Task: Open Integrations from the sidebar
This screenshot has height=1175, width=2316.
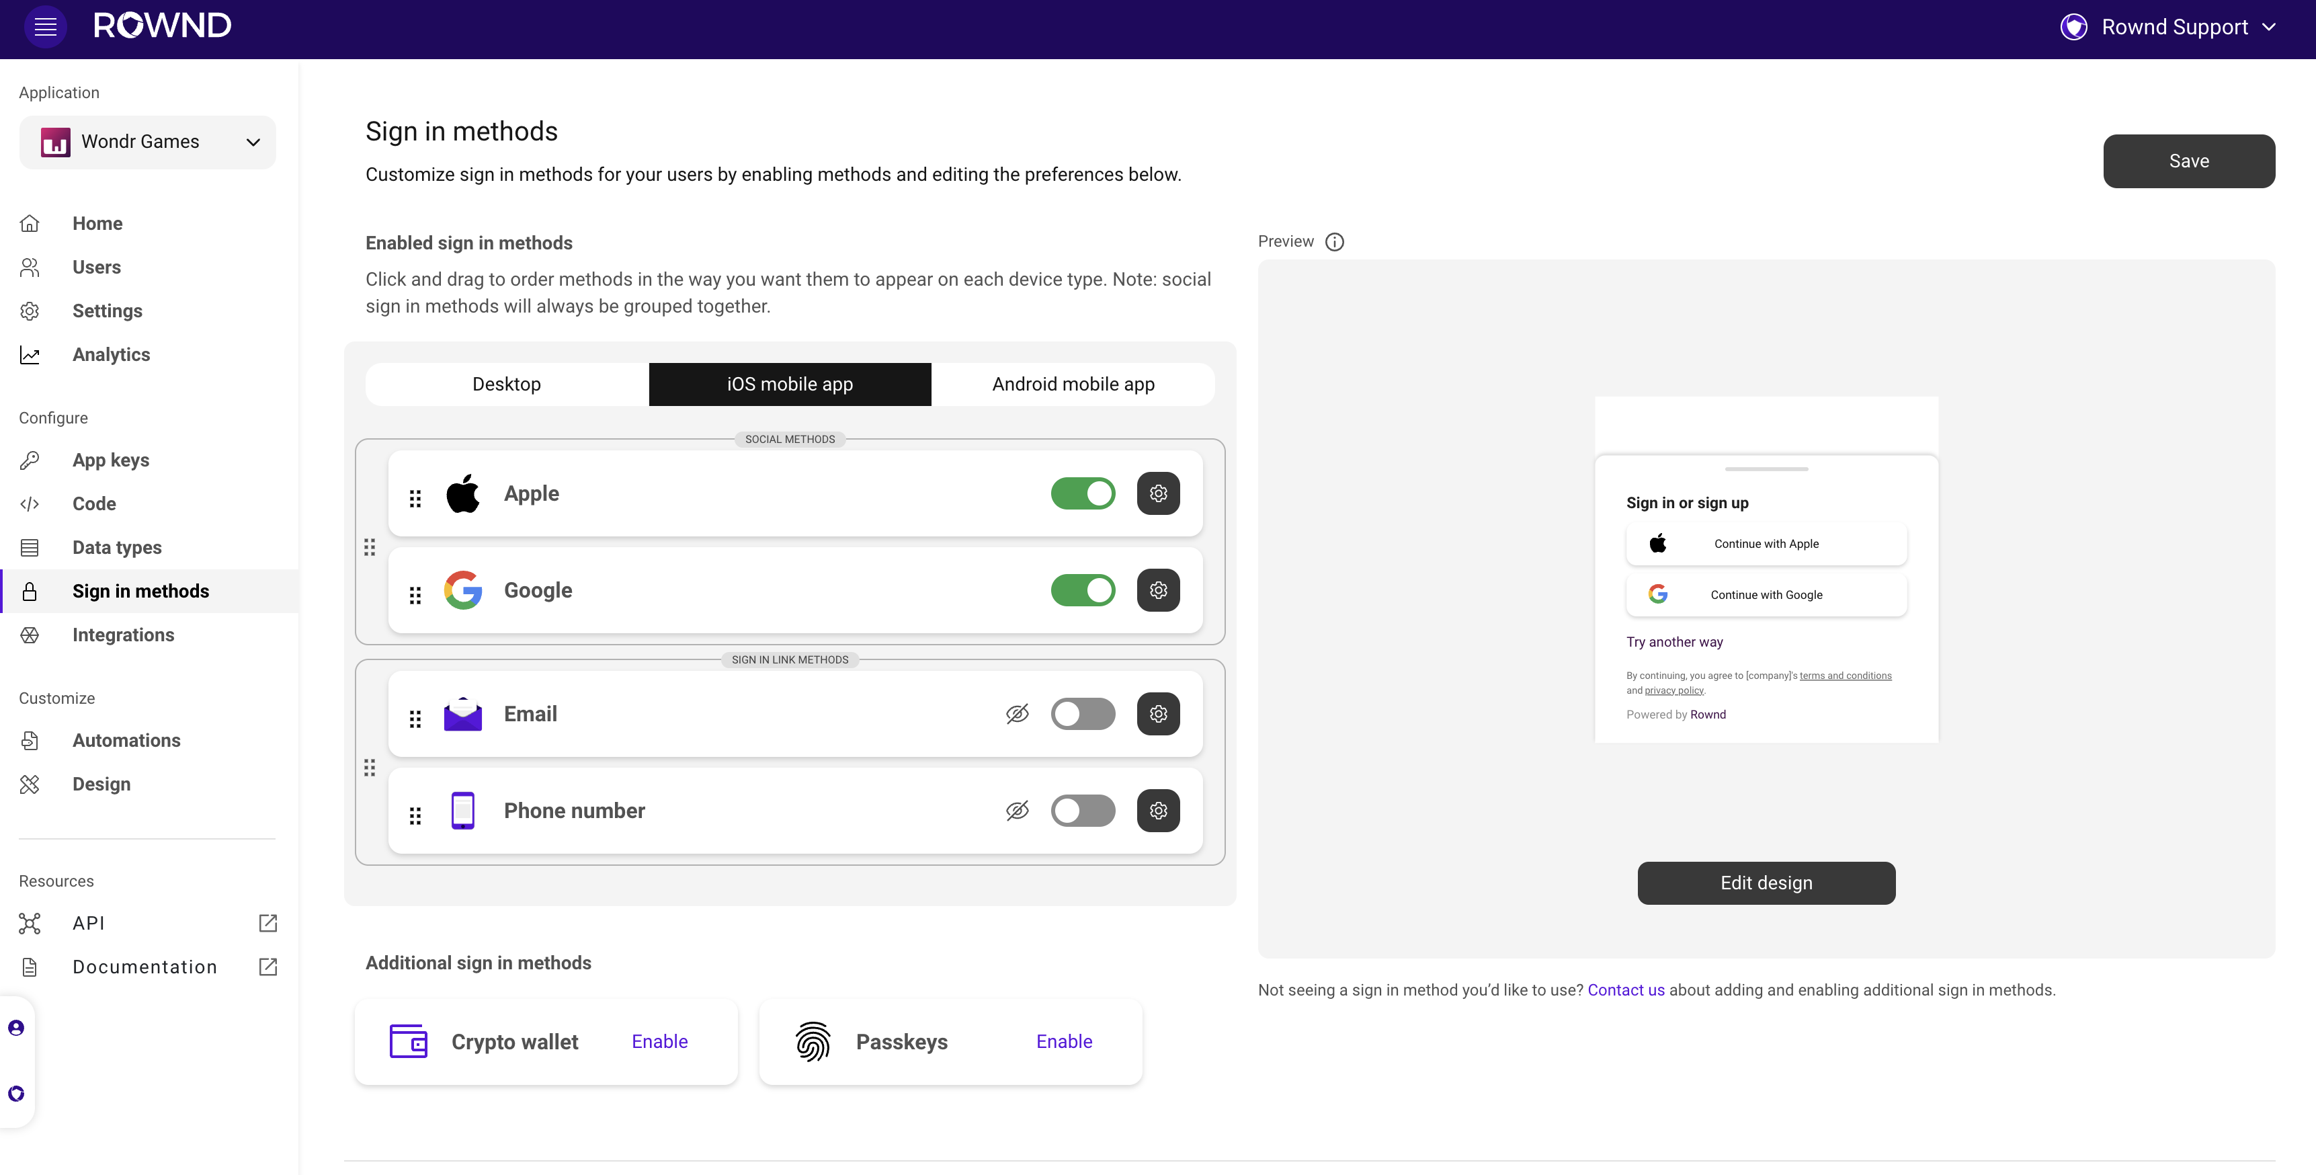Action: 122,634
